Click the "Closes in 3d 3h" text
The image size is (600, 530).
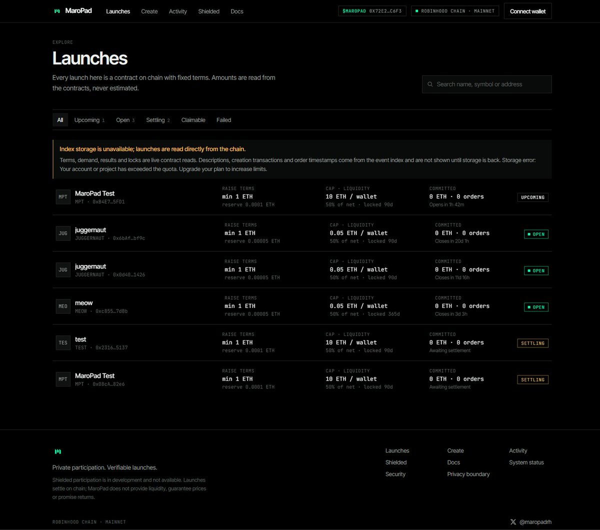point(451,314)
